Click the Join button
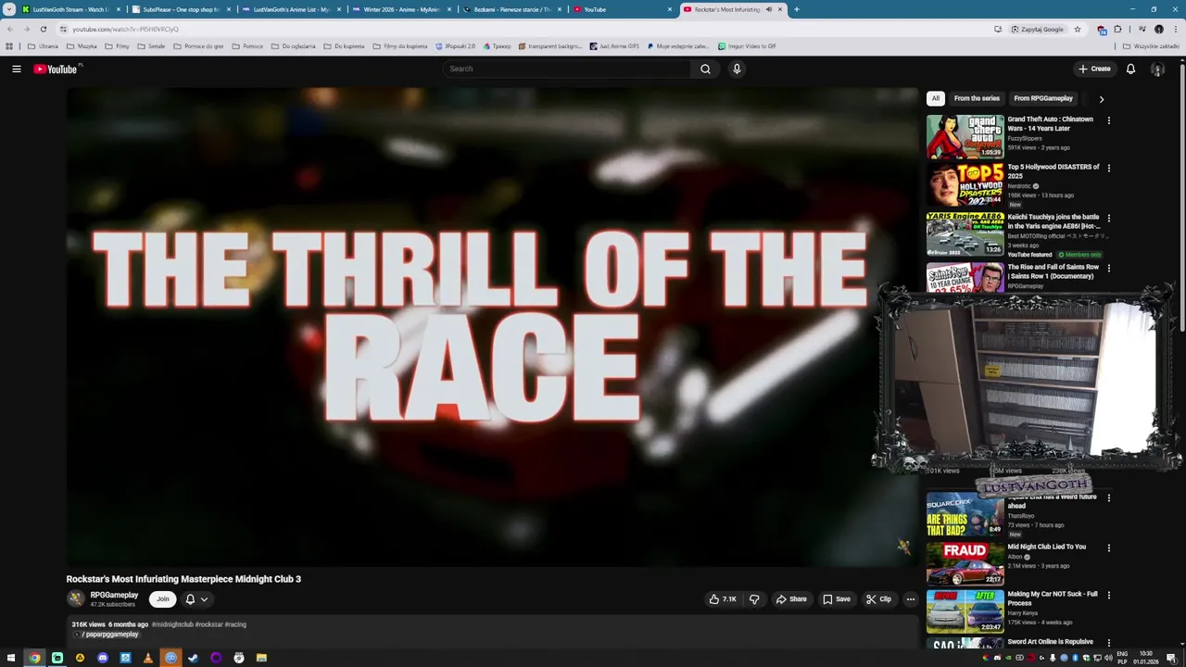 (163, 599)
